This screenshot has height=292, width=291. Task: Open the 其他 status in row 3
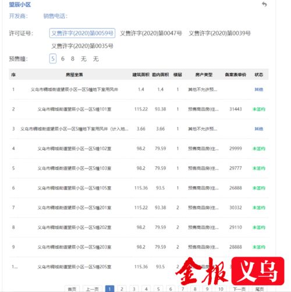pos(259,129)
